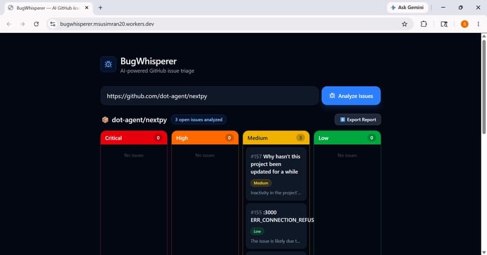The height and width of the screenshot is (255, 487).
Task: Click the Medium column count badge 3
Action: pyautogui.click(x=300, y=138)
